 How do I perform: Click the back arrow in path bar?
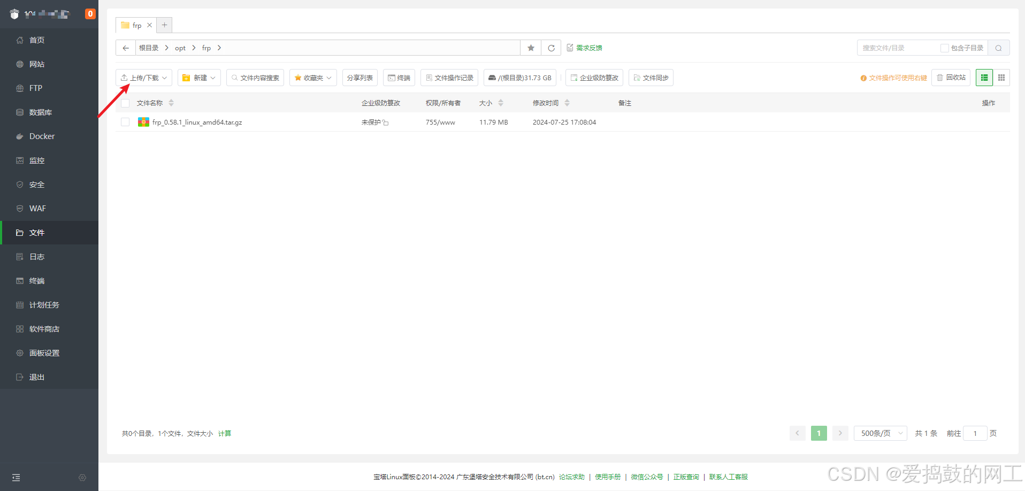coord(126,48)
